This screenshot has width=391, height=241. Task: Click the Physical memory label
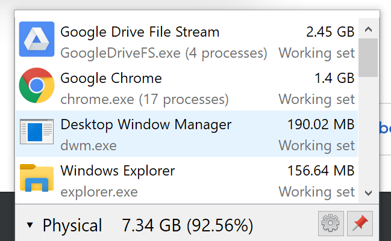[x=72, y=226]
